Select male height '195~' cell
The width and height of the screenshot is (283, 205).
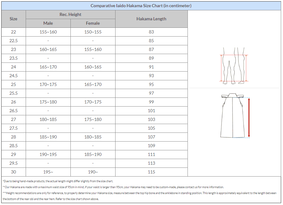48,172
